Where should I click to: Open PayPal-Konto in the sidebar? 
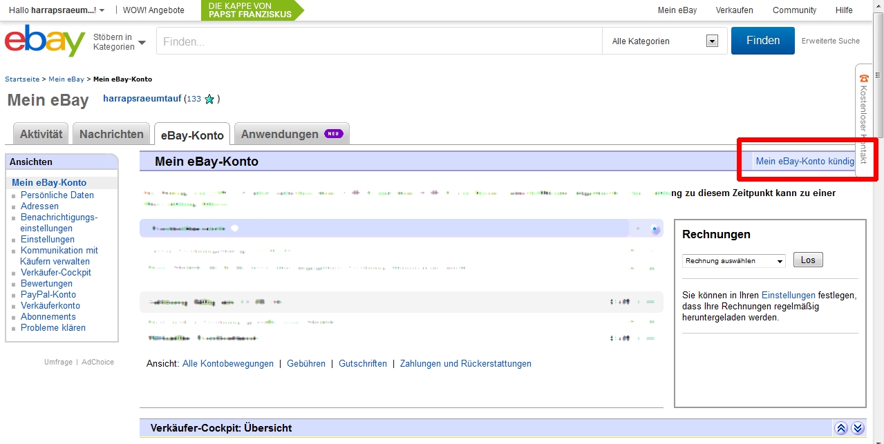point(48,295)
